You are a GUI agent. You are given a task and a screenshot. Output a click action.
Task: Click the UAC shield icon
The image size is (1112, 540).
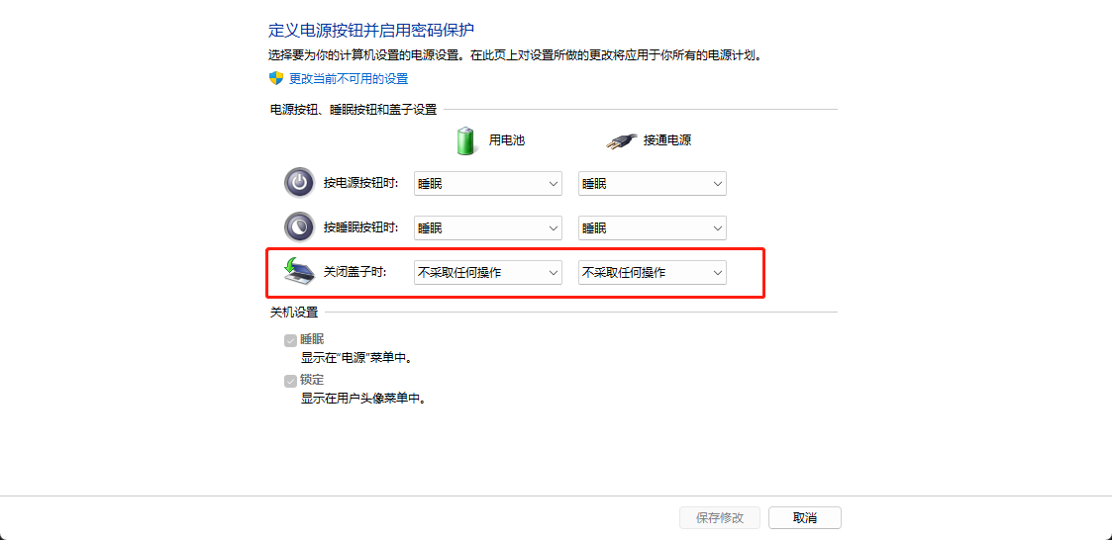coord(276,78)
